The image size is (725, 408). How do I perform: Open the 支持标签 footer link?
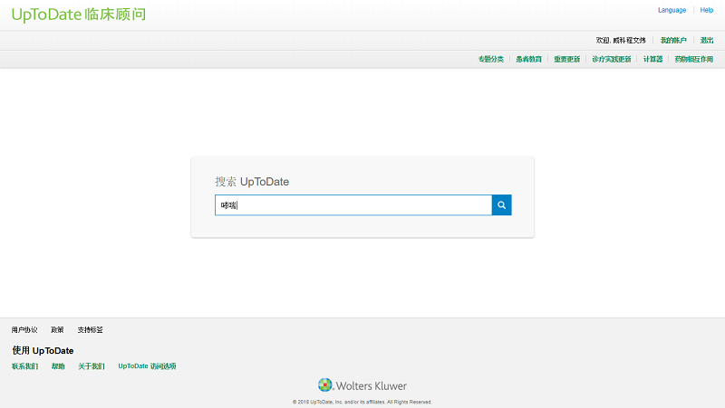tap(90, 330)
